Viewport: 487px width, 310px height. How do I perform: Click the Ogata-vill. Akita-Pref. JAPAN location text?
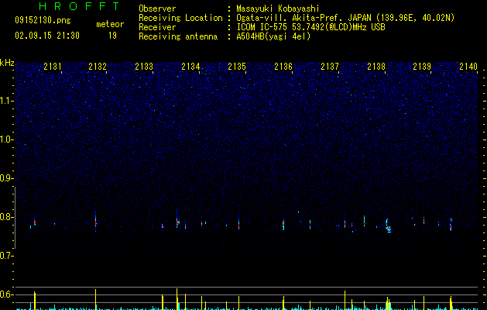click(x=345, y=18)
